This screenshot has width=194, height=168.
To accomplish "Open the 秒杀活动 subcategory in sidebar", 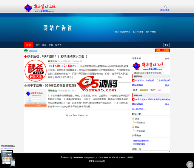I will tap(141, 131).
